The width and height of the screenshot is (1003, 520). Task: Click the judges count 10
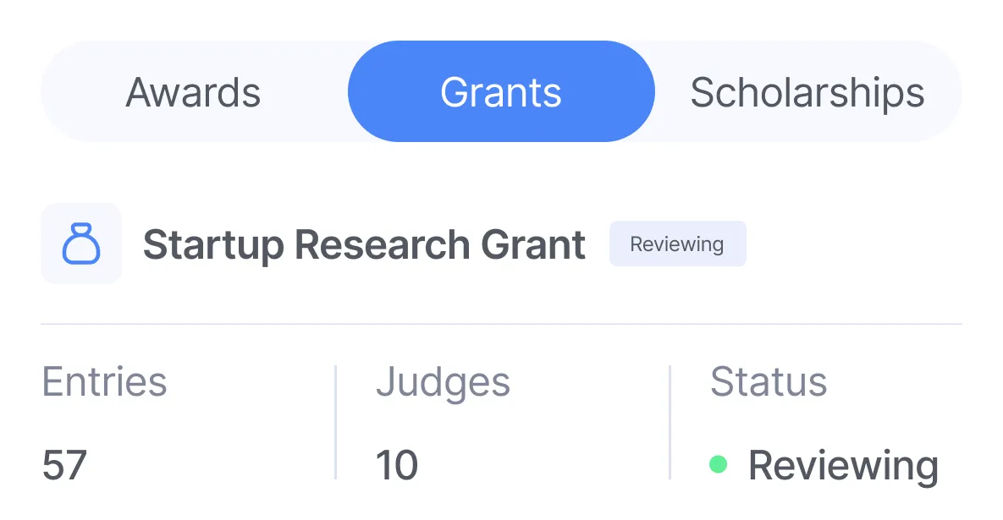398,463
